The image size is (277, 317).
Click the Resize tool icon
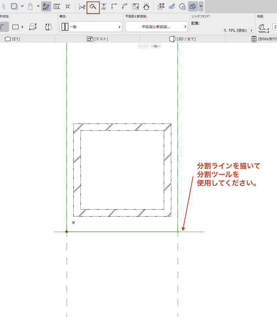pyautogui.click(x=135, y=6)
